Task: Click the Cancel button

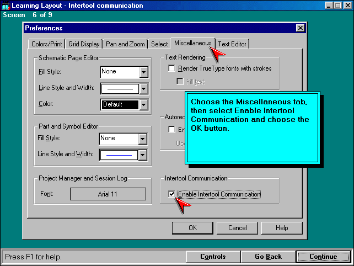Action: [x=237, y=227]
